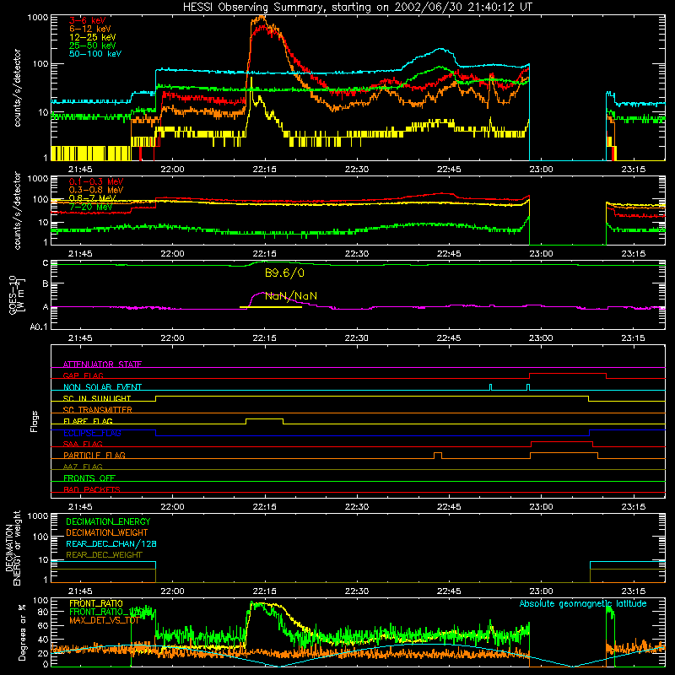675x675 pixels.
Task: Click the raised FLARE_FLAG pulse near 22:15
Action: coord(264,419)
